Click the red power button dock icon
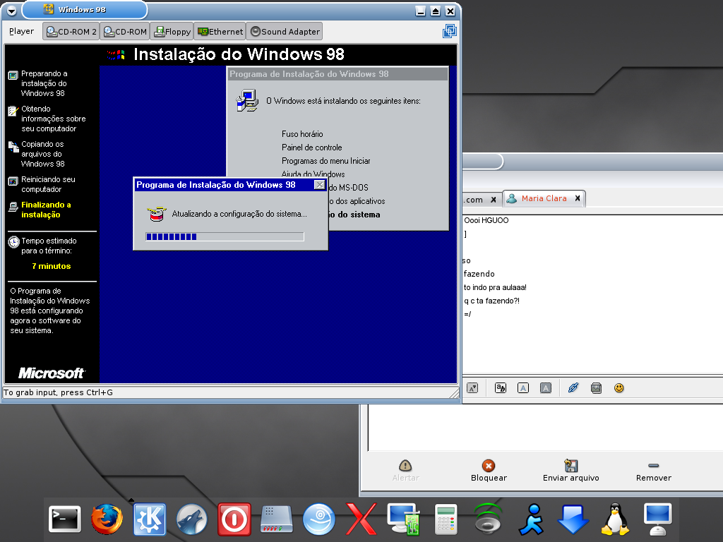Screen dimensions: 723x542 click(234, 519)
